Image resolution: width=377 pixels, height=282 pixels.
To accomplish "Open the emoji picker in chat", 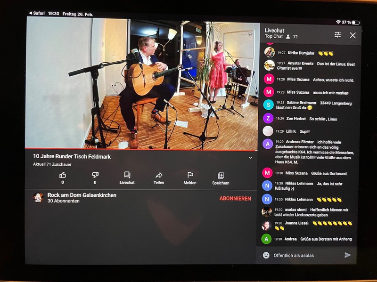I will click(x=266, y=255).
